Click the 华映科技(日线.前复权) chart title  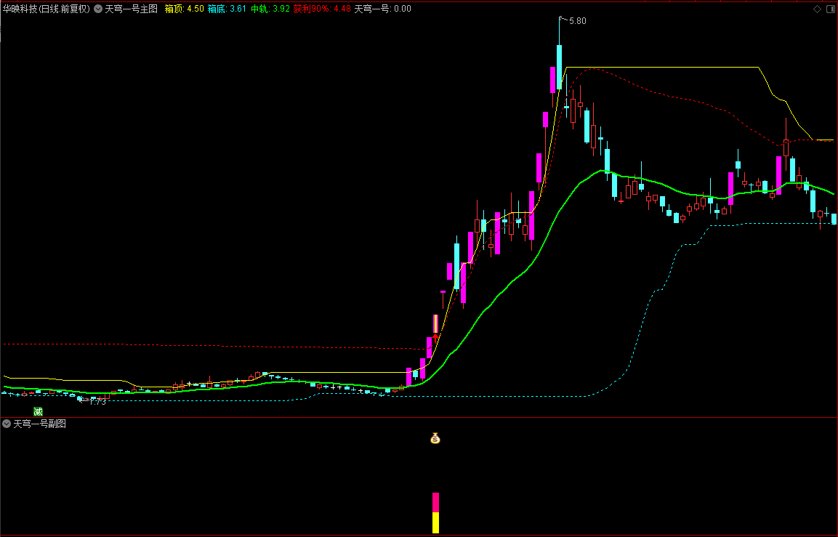[x=46, y=9]
